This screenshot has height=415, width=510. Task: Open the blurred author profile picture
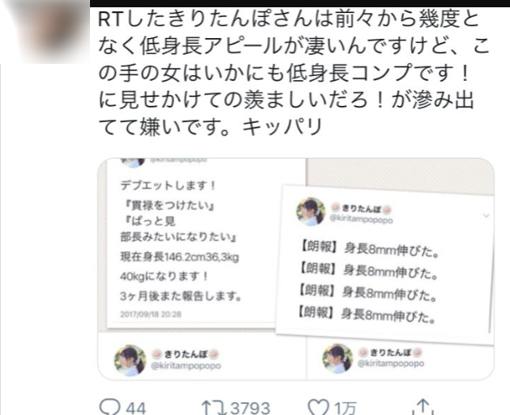48,32
